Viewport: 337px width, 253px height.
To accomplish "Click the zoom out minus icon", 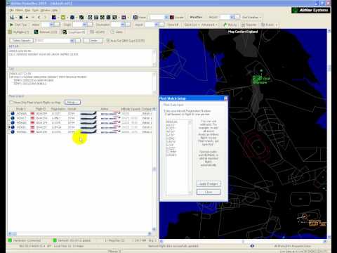I will tap(33, 18).
